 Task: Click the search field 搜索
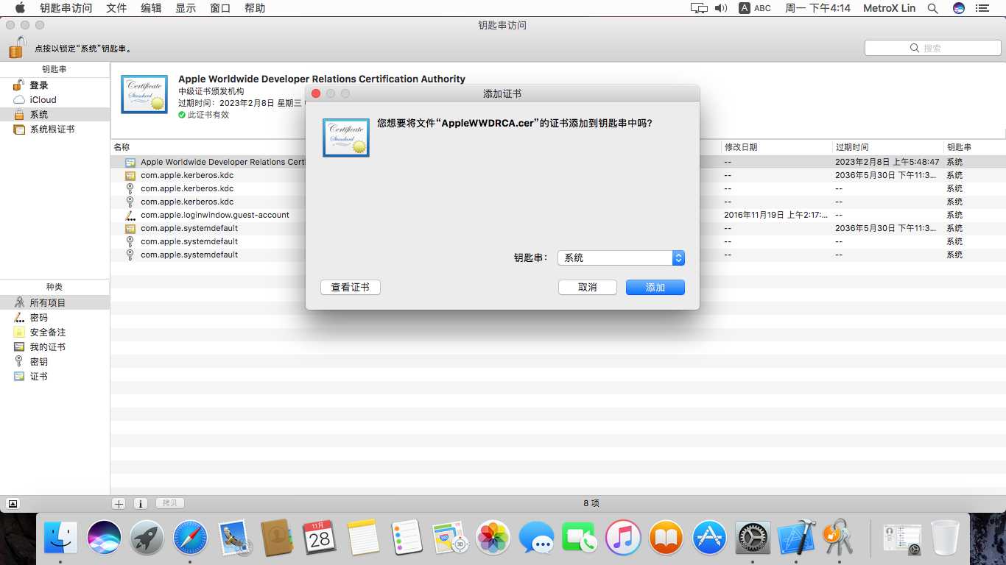932,48
